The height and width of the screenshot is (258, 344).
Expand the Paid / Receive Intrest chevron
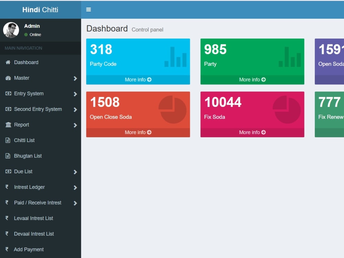pyautogui.click(x=75, y=203)
